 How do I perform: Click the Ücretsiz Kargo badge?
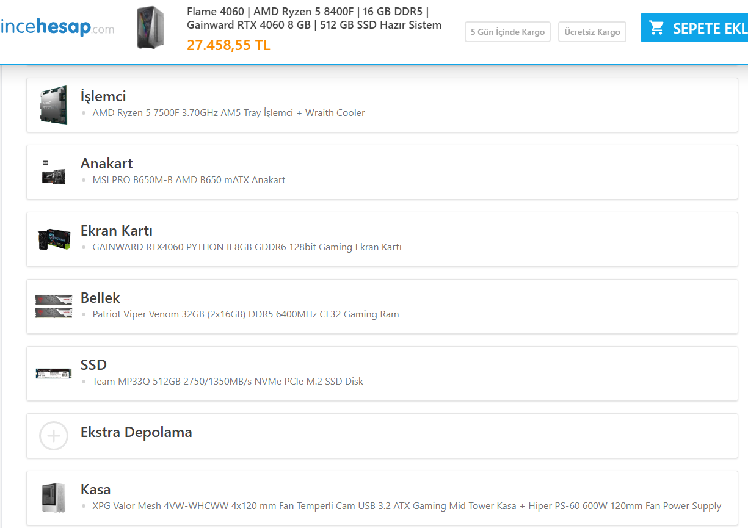(592, 32)
